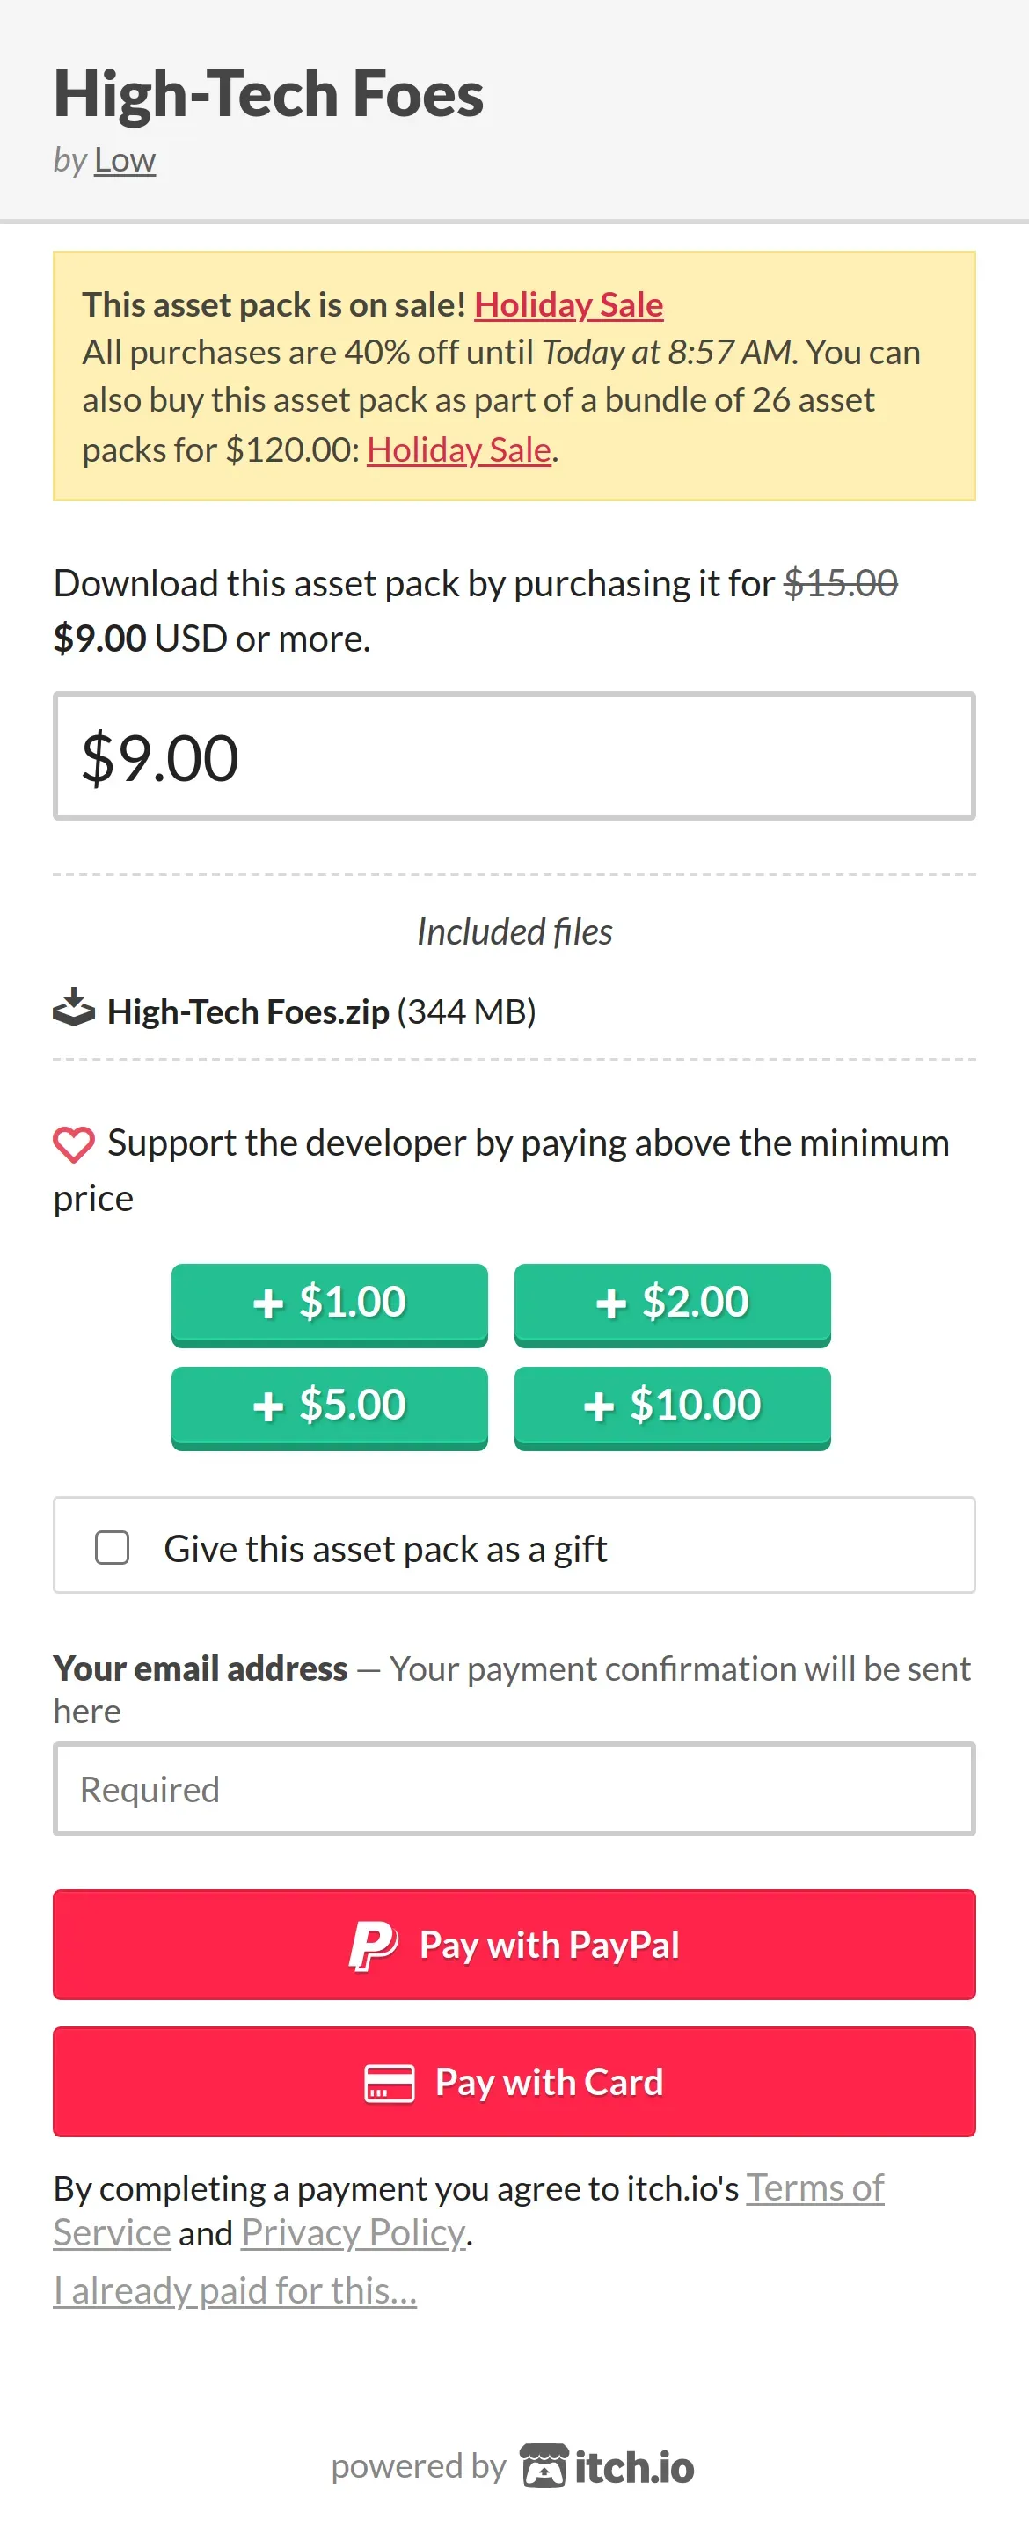Click the credit card icon
The height and width of the screenshot is (2541, 1029).
(389, 2084)
